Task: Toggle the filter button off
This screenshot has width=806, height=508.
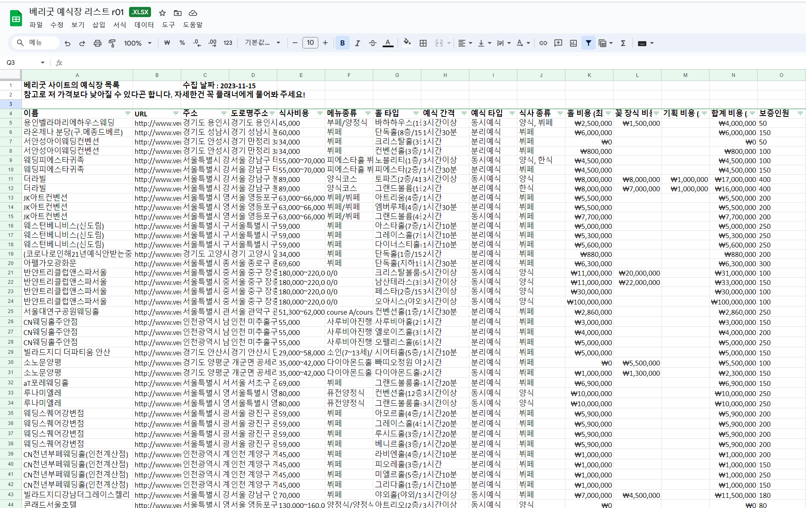Action: point(588,43)
